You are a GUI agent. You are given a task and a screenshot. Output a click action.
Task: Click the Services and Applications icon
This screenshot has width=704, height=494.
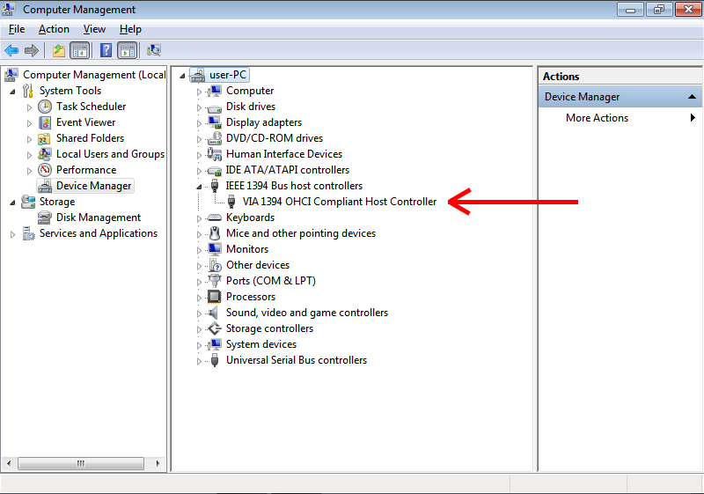coord(29,233)
